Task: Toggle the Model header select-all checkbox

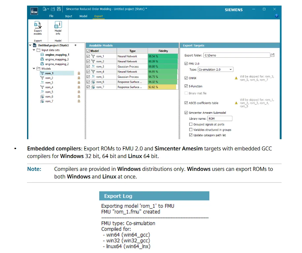Action: 88,51
